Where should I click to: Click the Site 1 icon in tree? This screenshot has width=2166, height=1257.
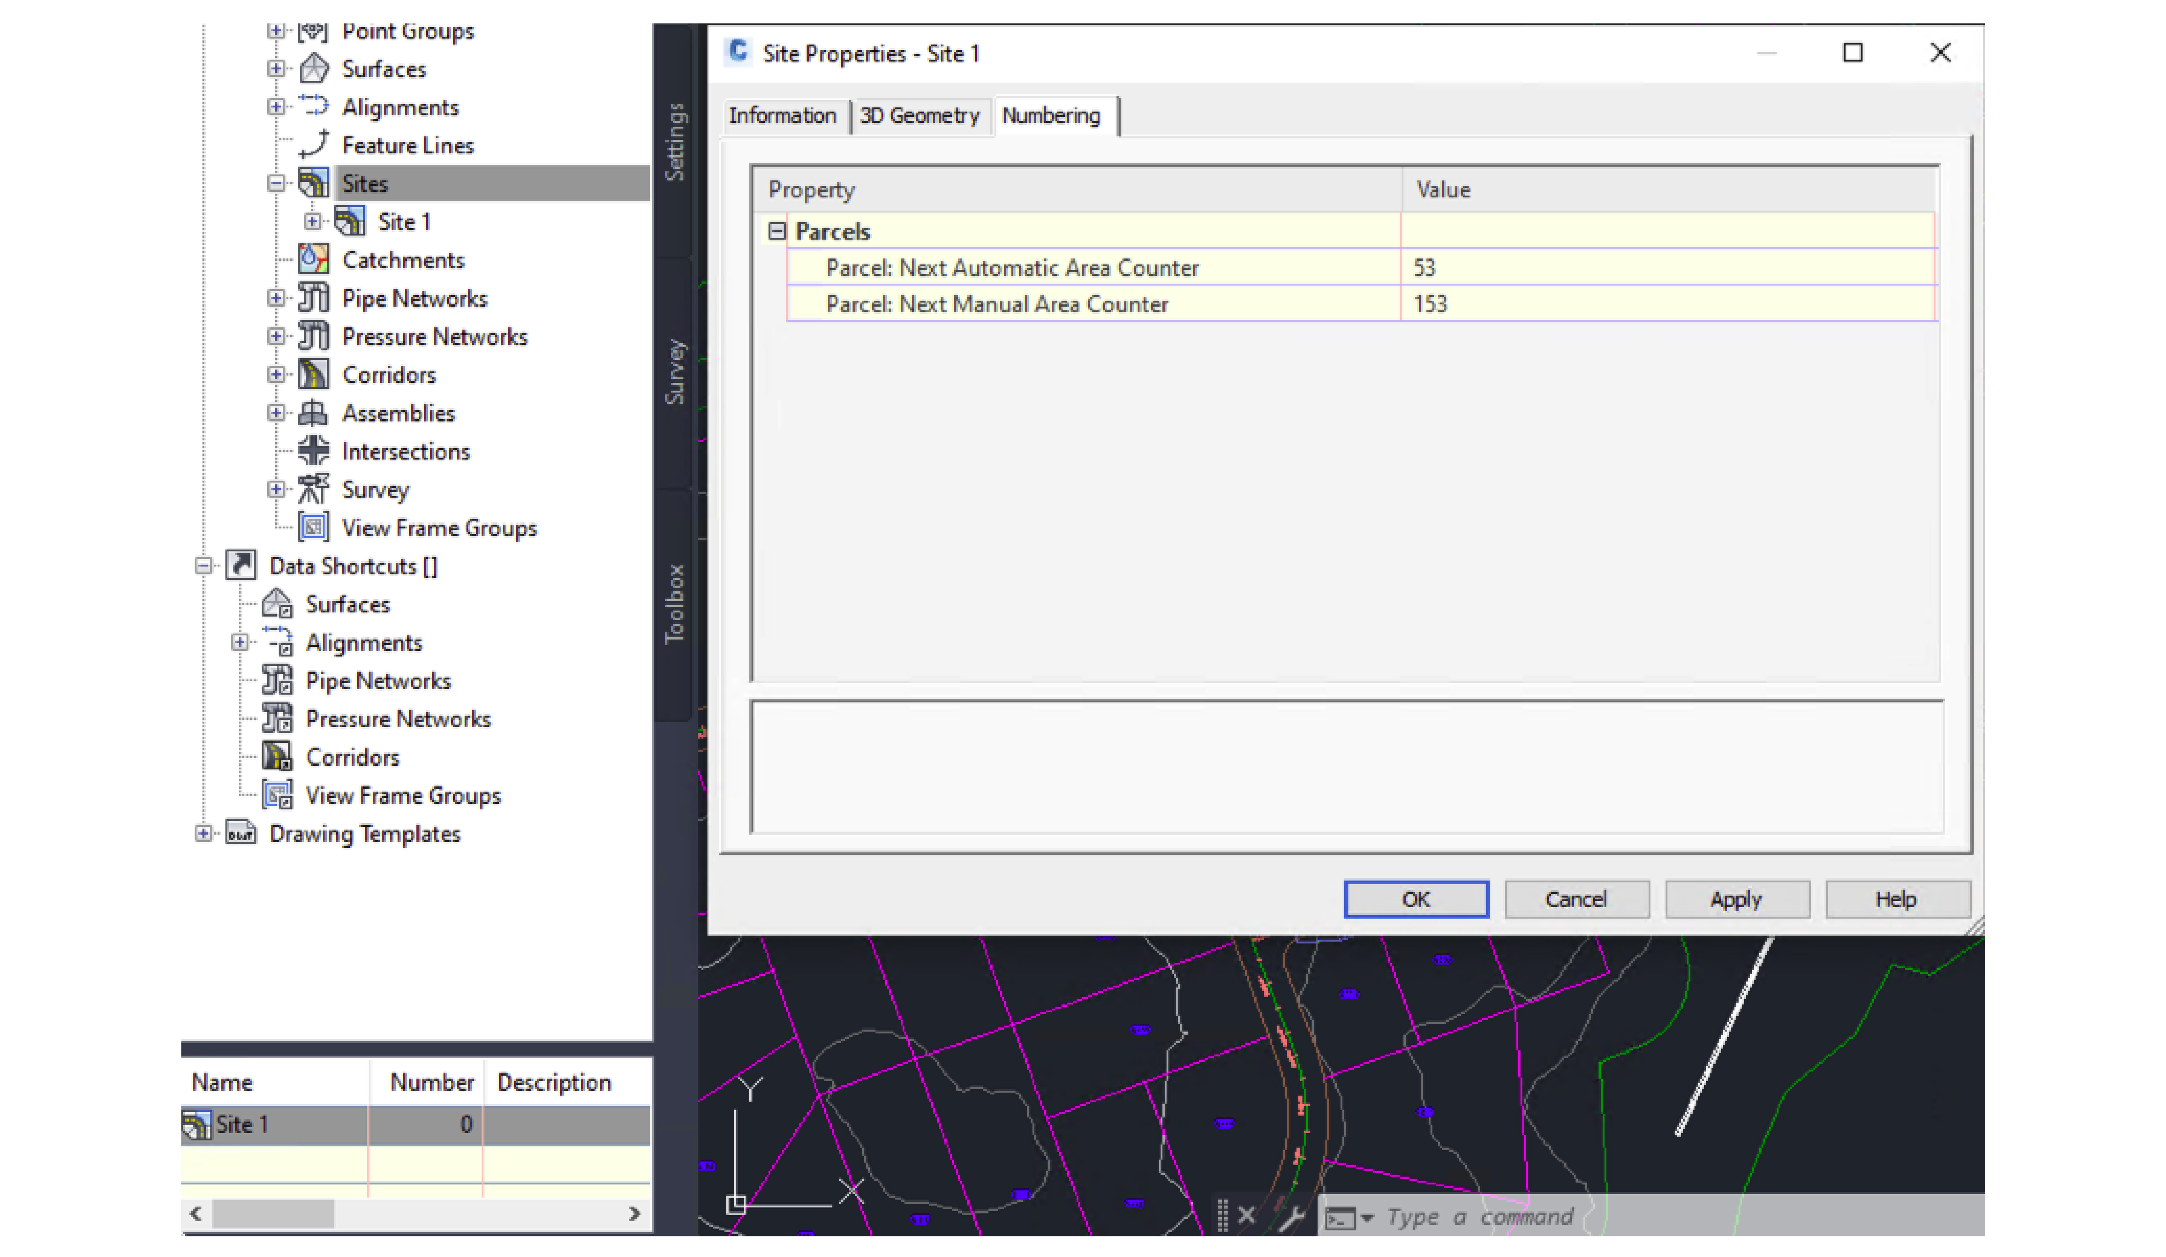click(x=350, y=222)
